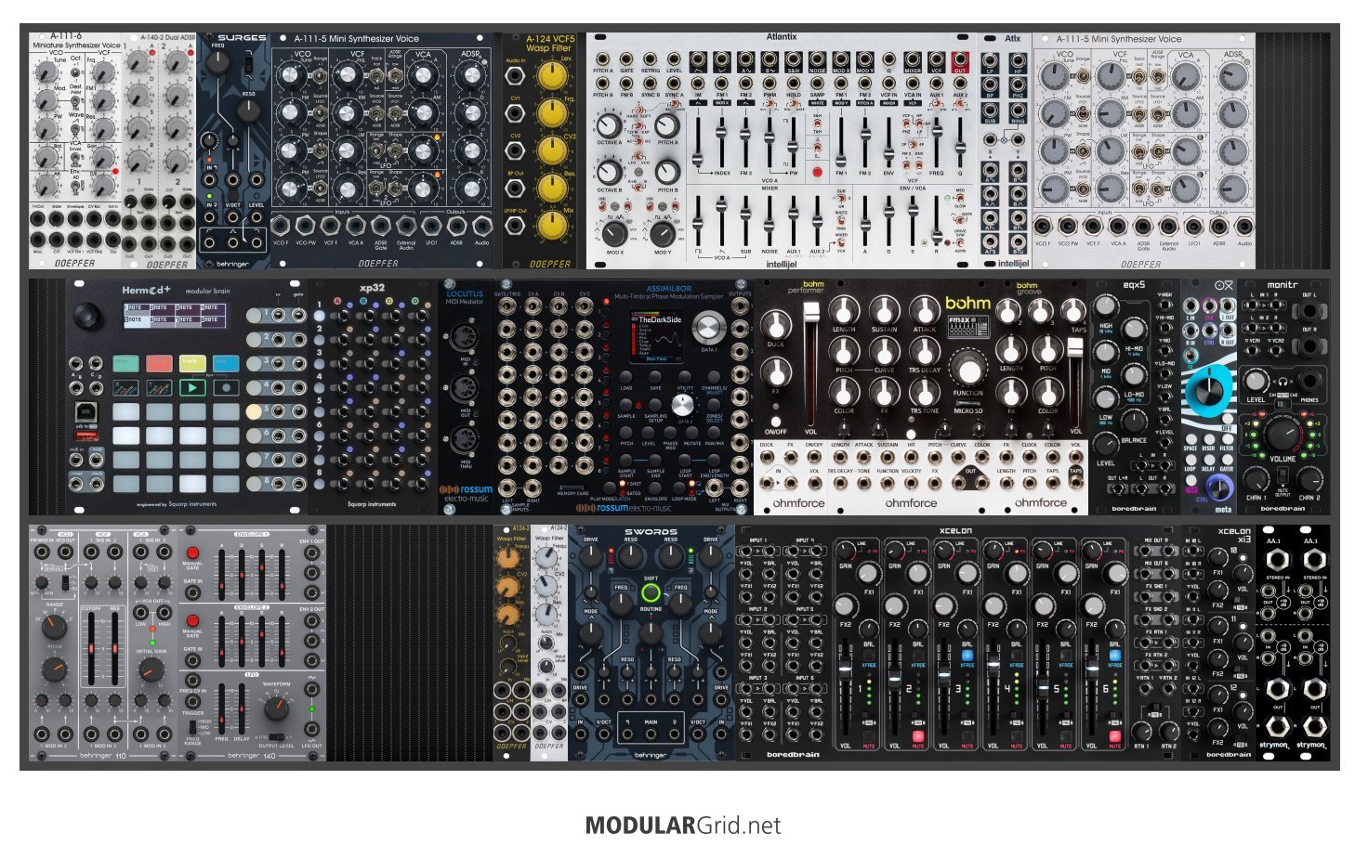Click the Audio In jack on A-124 VCF5
Viewport: 1368px width, 845px height.
[515, 77]
